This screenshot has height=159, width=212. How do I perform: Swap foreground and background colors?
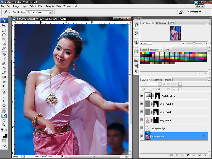click(x=6, y=129)
